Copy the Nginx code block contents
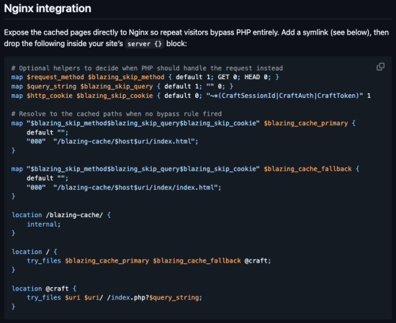This screenshot has width=396, height=323. pos(380,67)
